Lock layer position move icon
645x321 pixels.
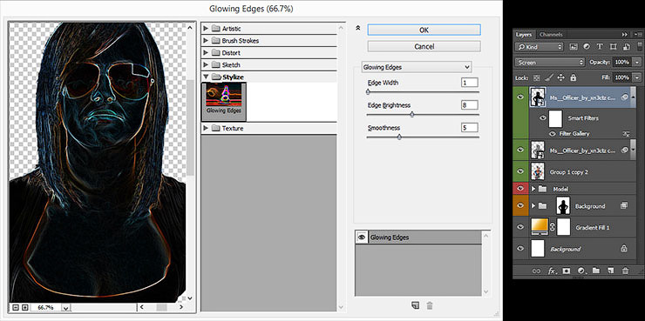point(560,77)
